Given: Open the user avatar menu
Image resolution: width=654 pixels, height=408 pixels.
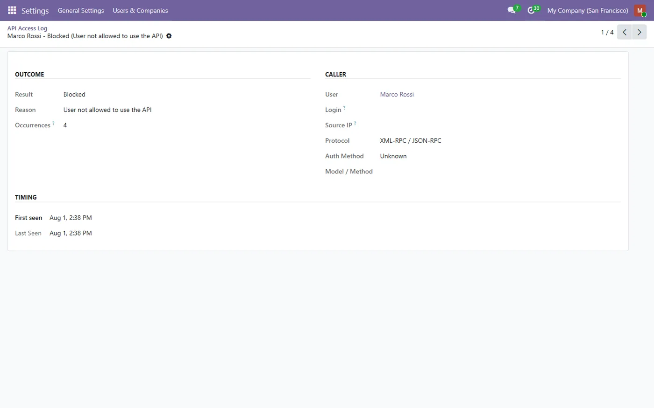Looking at the screenshot, I should (640, 10).
